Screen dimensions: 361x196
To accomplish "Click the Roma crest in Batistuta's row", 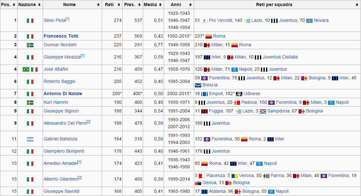I will 244,139.
